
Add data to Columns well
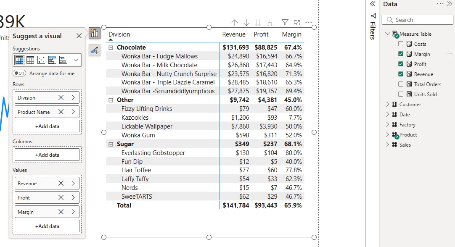[x=47, y=155]
